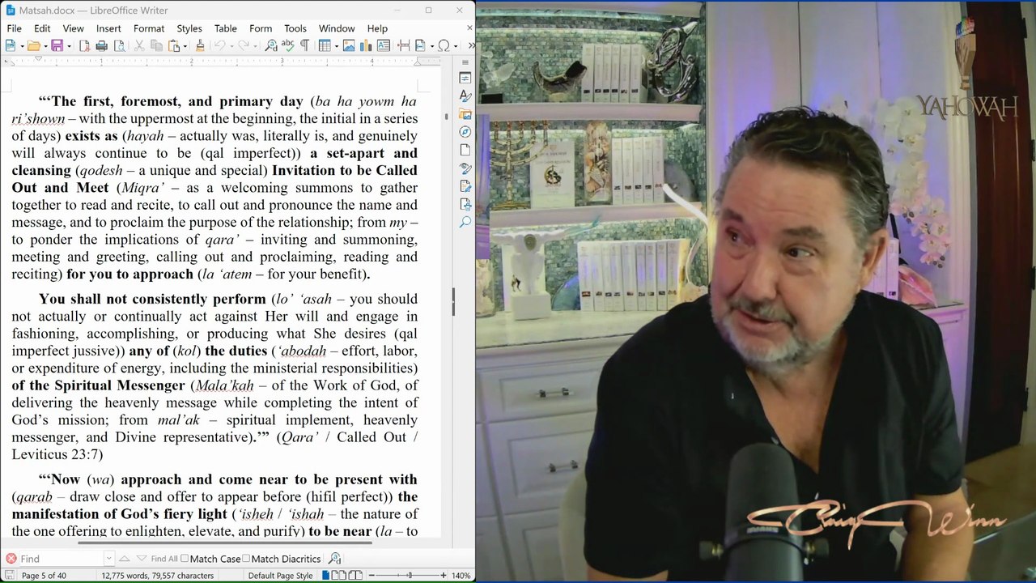The width and height of the screenshot is (1036, 583).
Task: Insert a table with the table icon
Action: 324,45
